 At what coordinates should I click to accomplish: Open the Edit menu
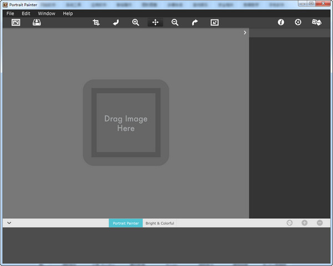click(26, 13)
